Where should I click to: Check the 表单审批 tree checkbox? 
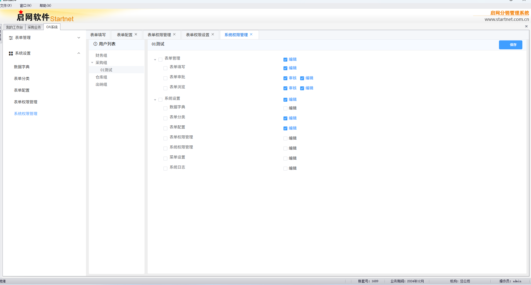pyautogui.click(x=165, y=78)
